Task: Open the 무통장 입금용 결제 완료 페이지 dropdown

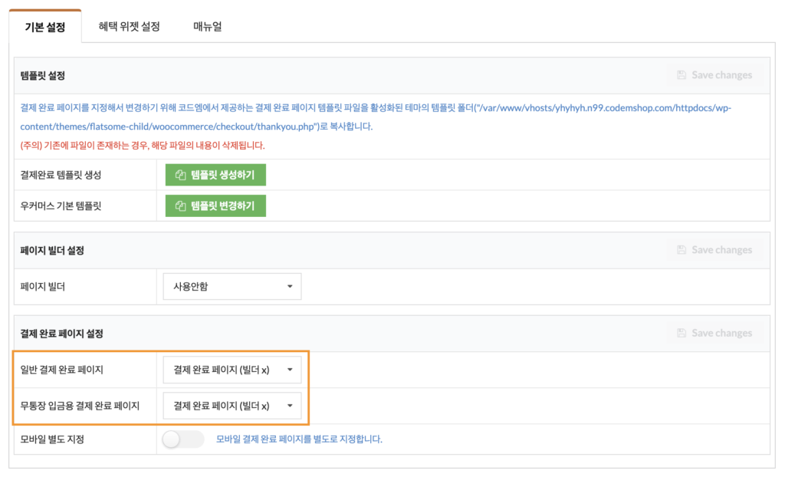Action: pyautogui.click(x=232, y=406)
